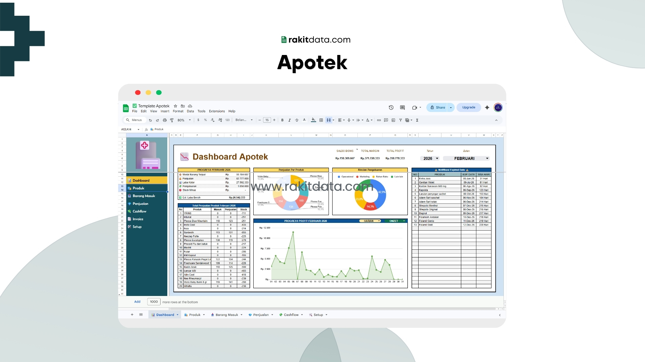The width and height of the screenshot is (645, 362).
Task: Open the Bulan FEBRUARI dropdown
Action: 466,159
